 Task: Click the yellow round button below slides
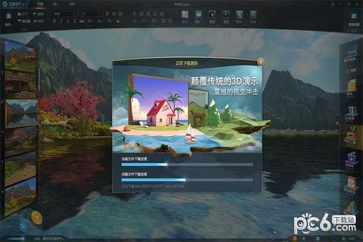coord(36,217)
